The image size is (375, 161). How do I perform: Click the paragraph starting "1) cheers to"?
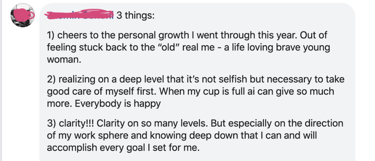188,48
